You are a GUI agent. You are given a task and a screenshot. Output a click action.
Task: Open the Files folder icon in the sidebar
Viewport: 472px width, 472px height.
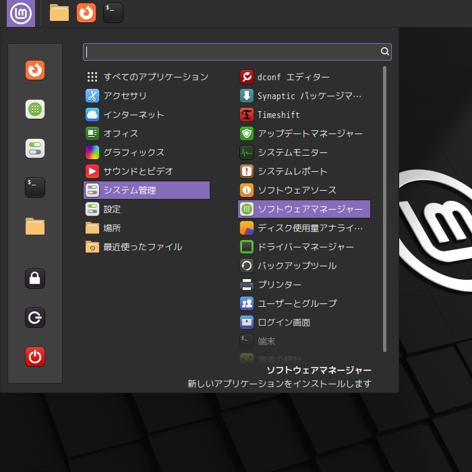35,227
